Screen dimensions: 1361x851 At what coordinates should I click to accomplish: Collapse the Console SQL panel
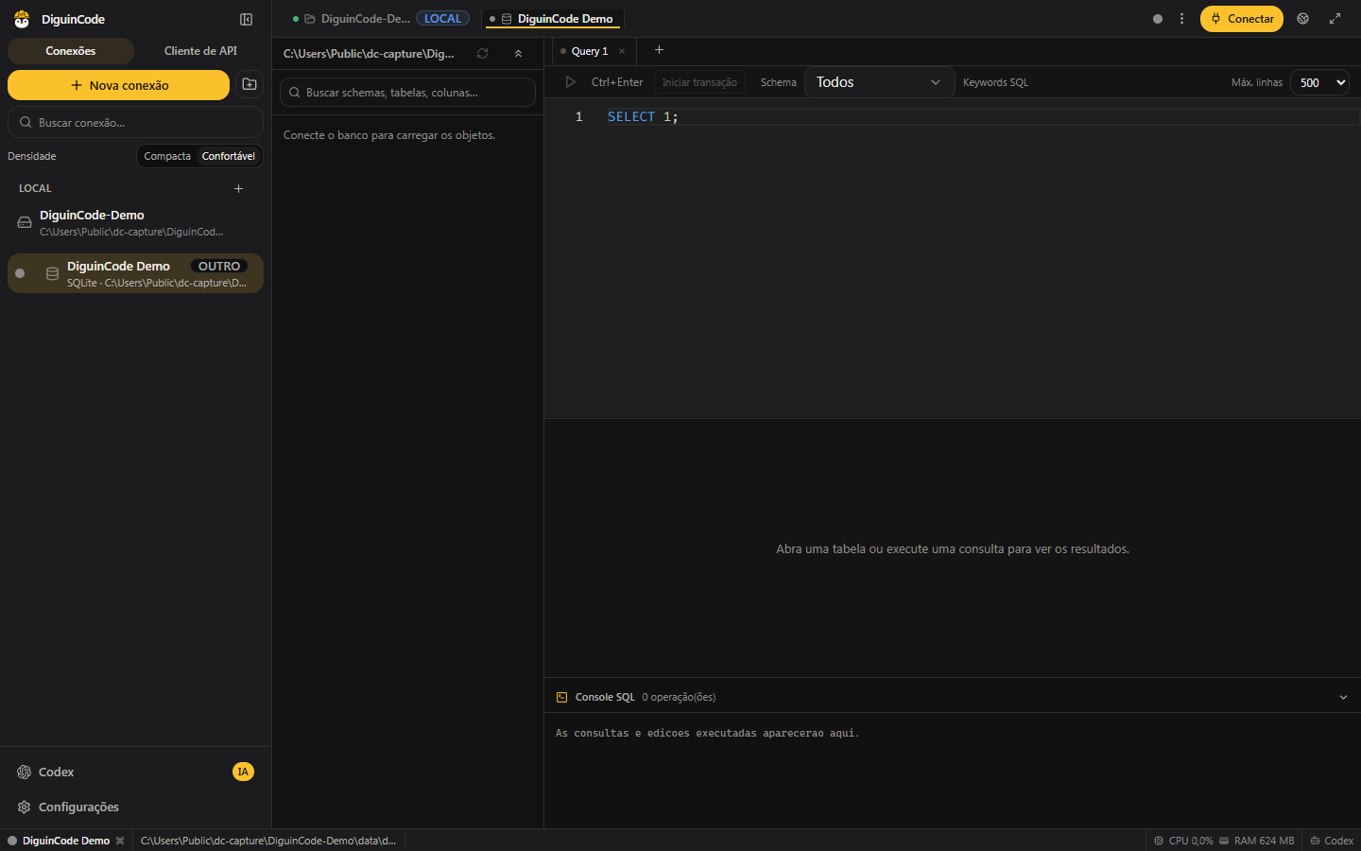pos(1343,697)
